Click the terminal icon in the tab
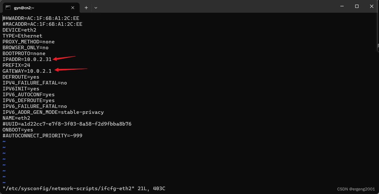Image resolution: width=379 pixels, height=194 pixels. coord(8,8)
